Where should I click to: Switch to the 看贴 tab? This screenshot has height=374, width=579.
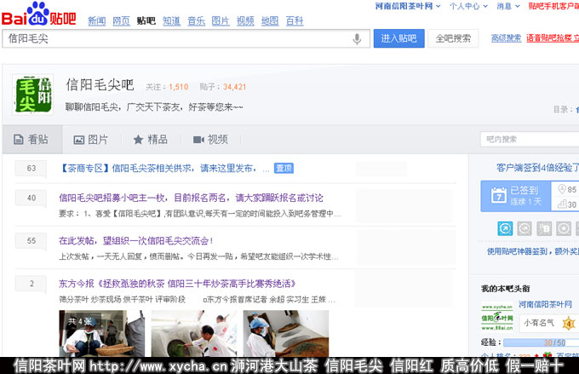point(32,140)
